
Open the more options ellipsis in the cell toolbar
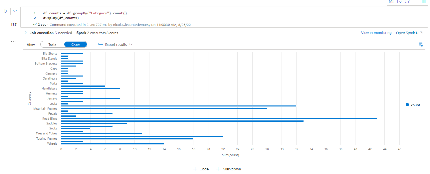415,1
